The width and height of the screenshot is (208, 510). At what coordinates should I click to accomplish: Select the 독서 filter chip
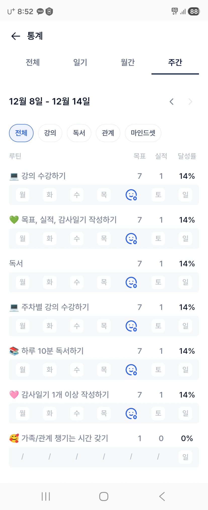pyautogui.click(x=79, y=133)
